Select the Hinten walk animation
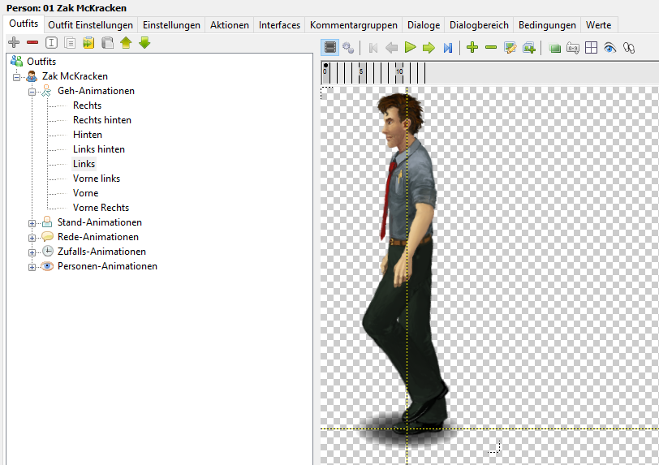The height and width of the screenshot is (465, 659). pyautogui.click(x=88, y=135)
